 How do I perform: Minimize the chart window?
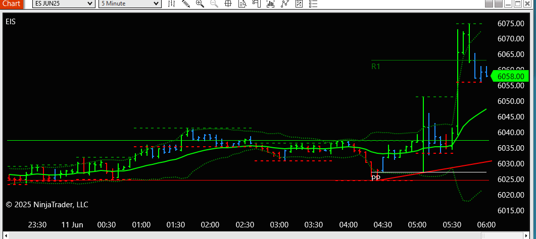(508, 4)
